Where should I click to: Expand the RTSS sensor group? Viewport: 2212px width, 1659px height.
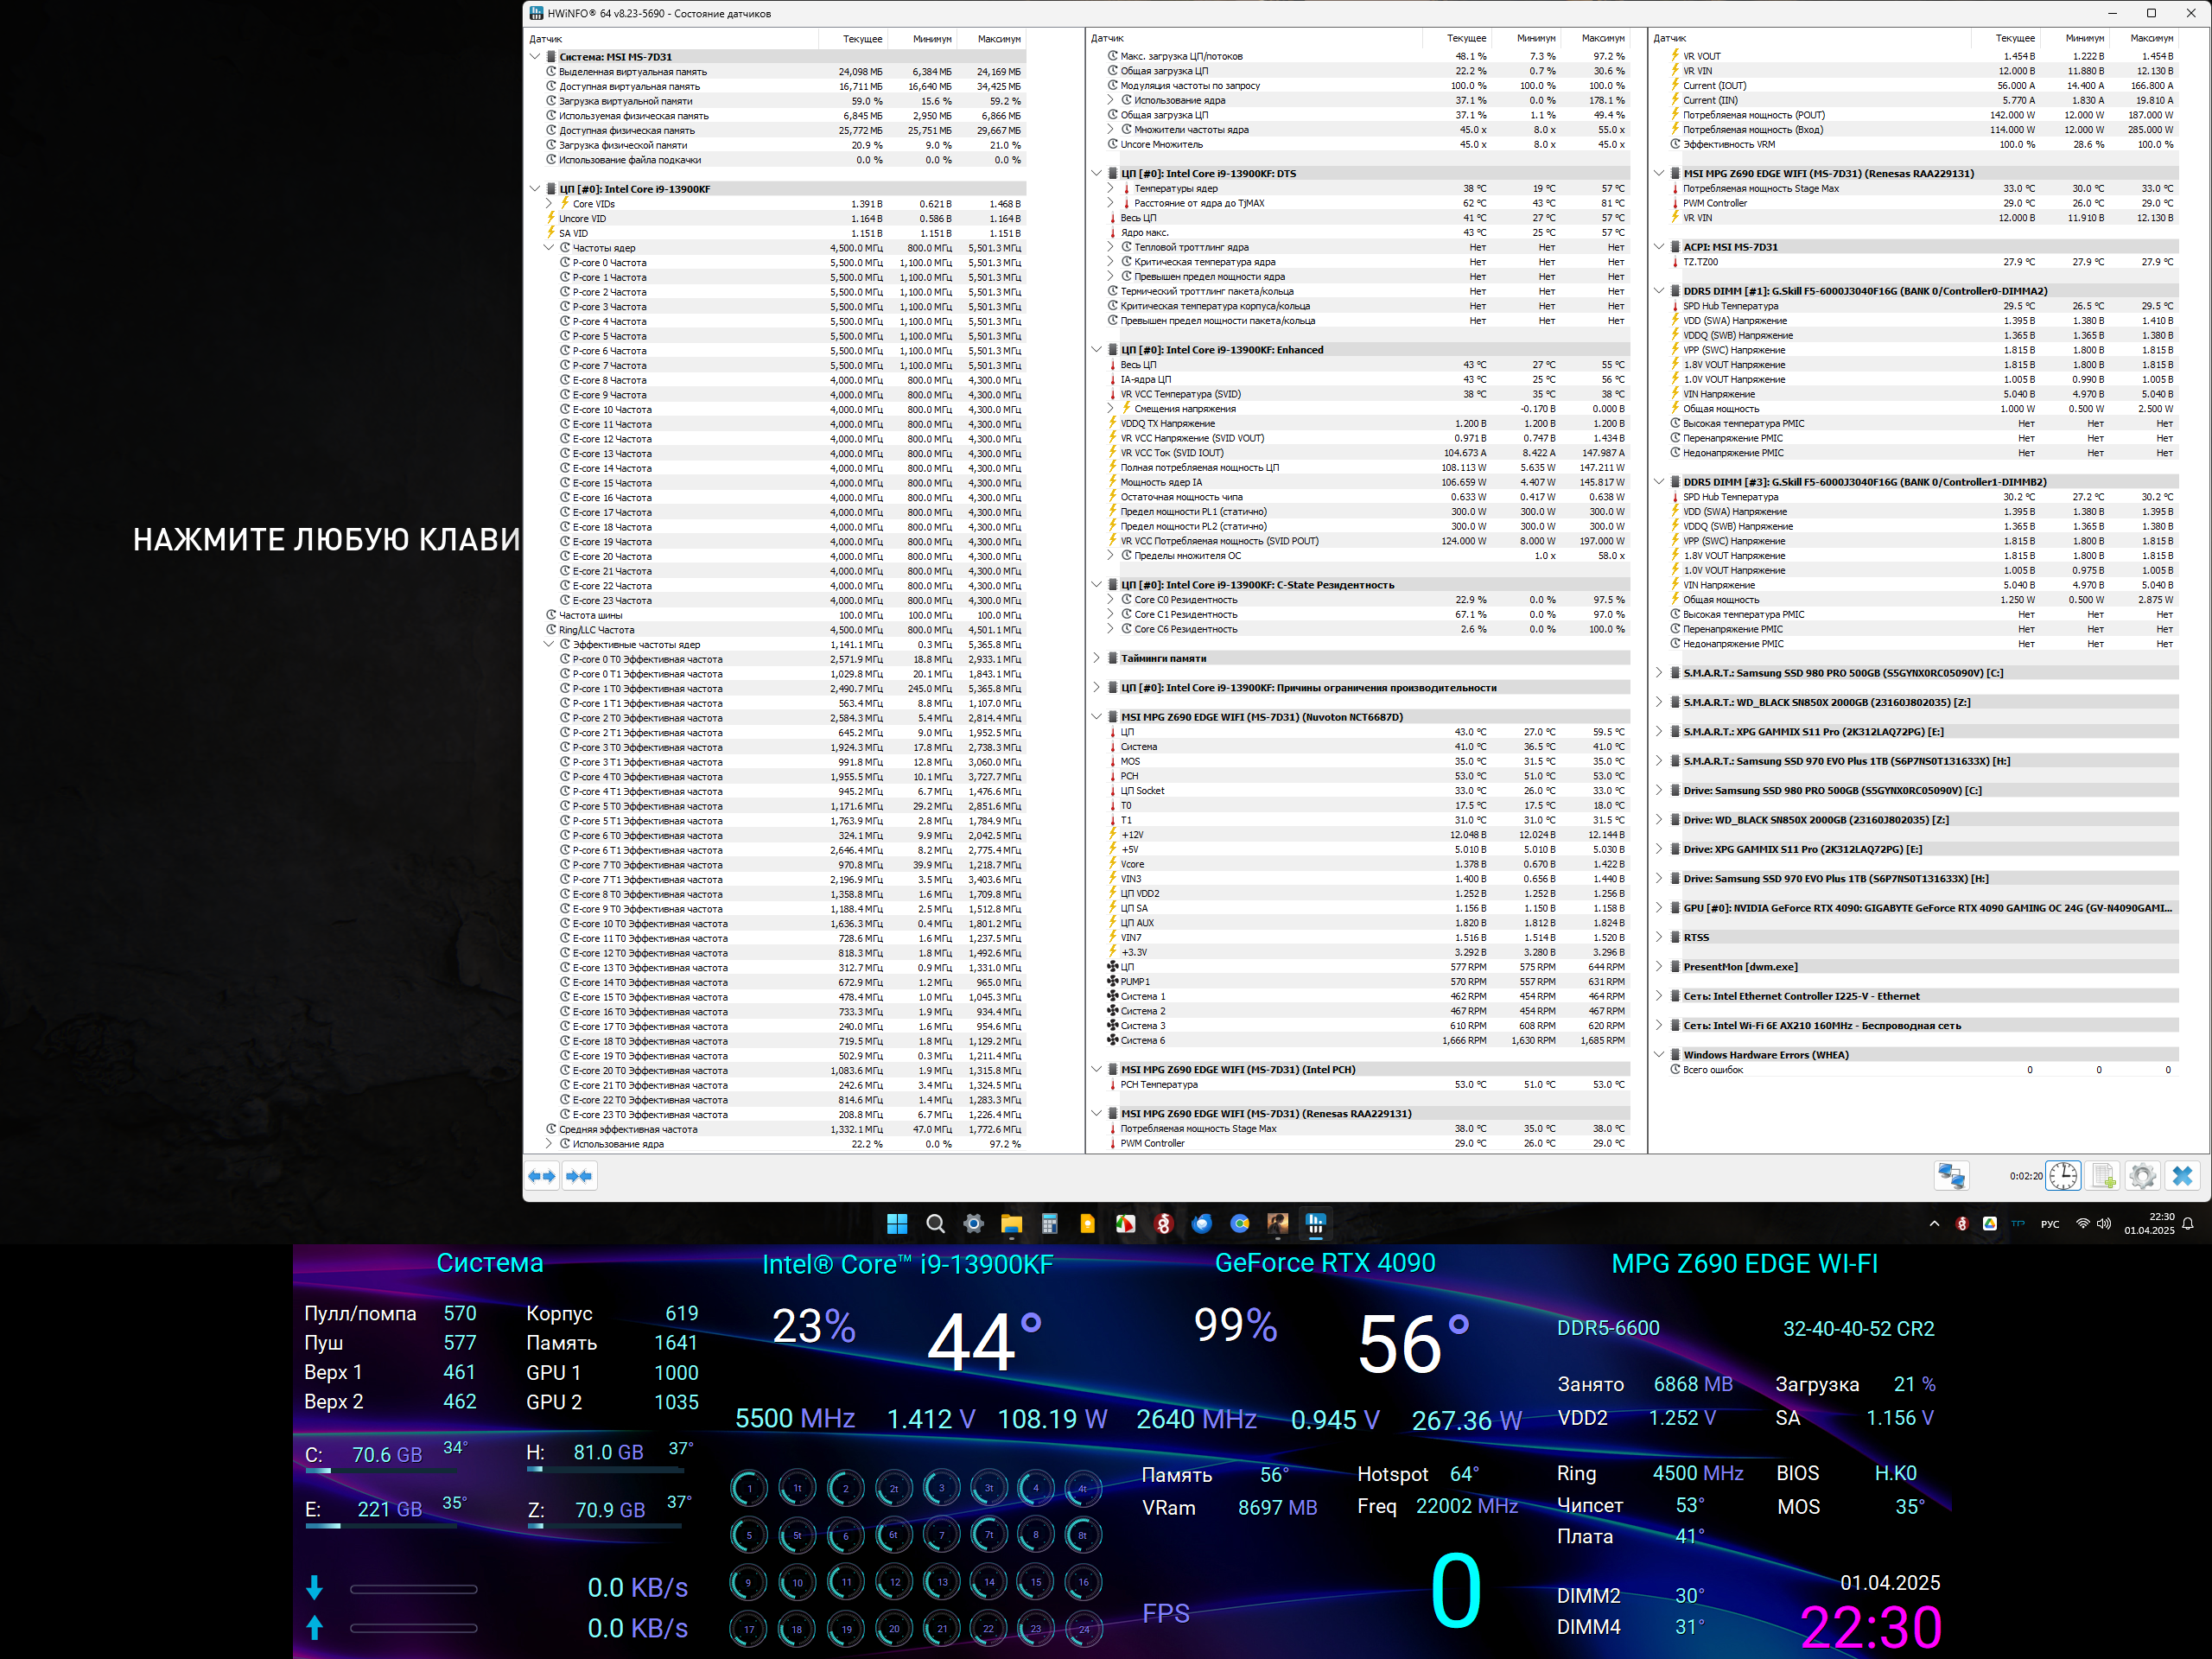click(x=1659, y=937)
